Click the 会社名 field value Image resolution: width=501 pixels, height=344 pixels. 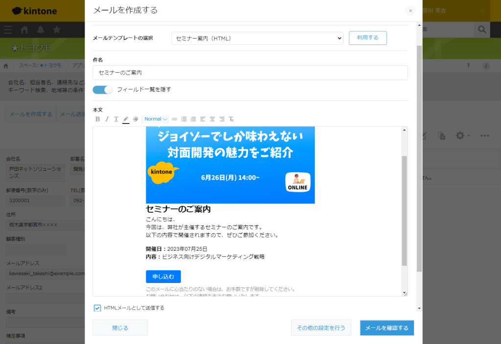pyautogui.click(x=35, y=173)
